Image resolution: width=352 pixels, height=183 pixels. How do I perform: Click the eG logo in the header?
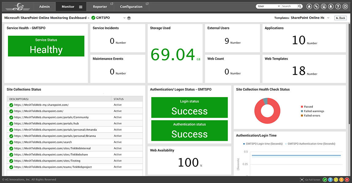[x=18, y=7]
